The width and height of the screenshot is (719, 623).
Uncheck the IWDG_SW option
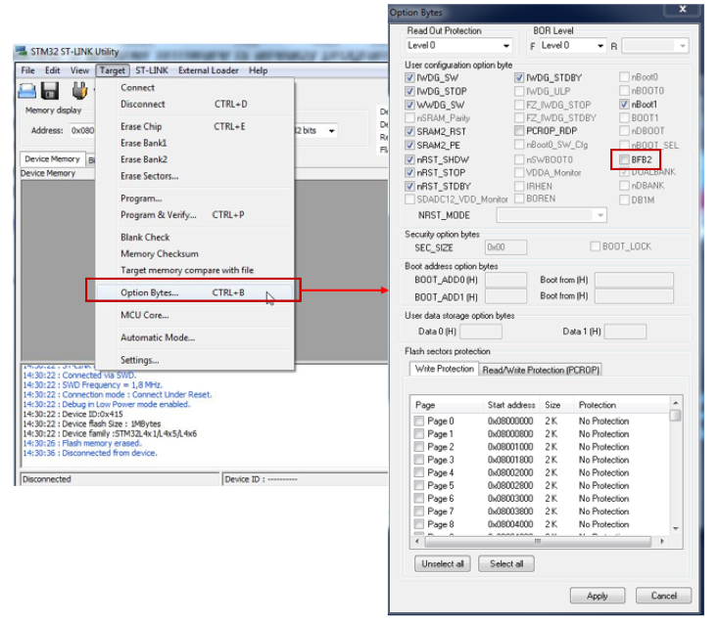point(411,77)
